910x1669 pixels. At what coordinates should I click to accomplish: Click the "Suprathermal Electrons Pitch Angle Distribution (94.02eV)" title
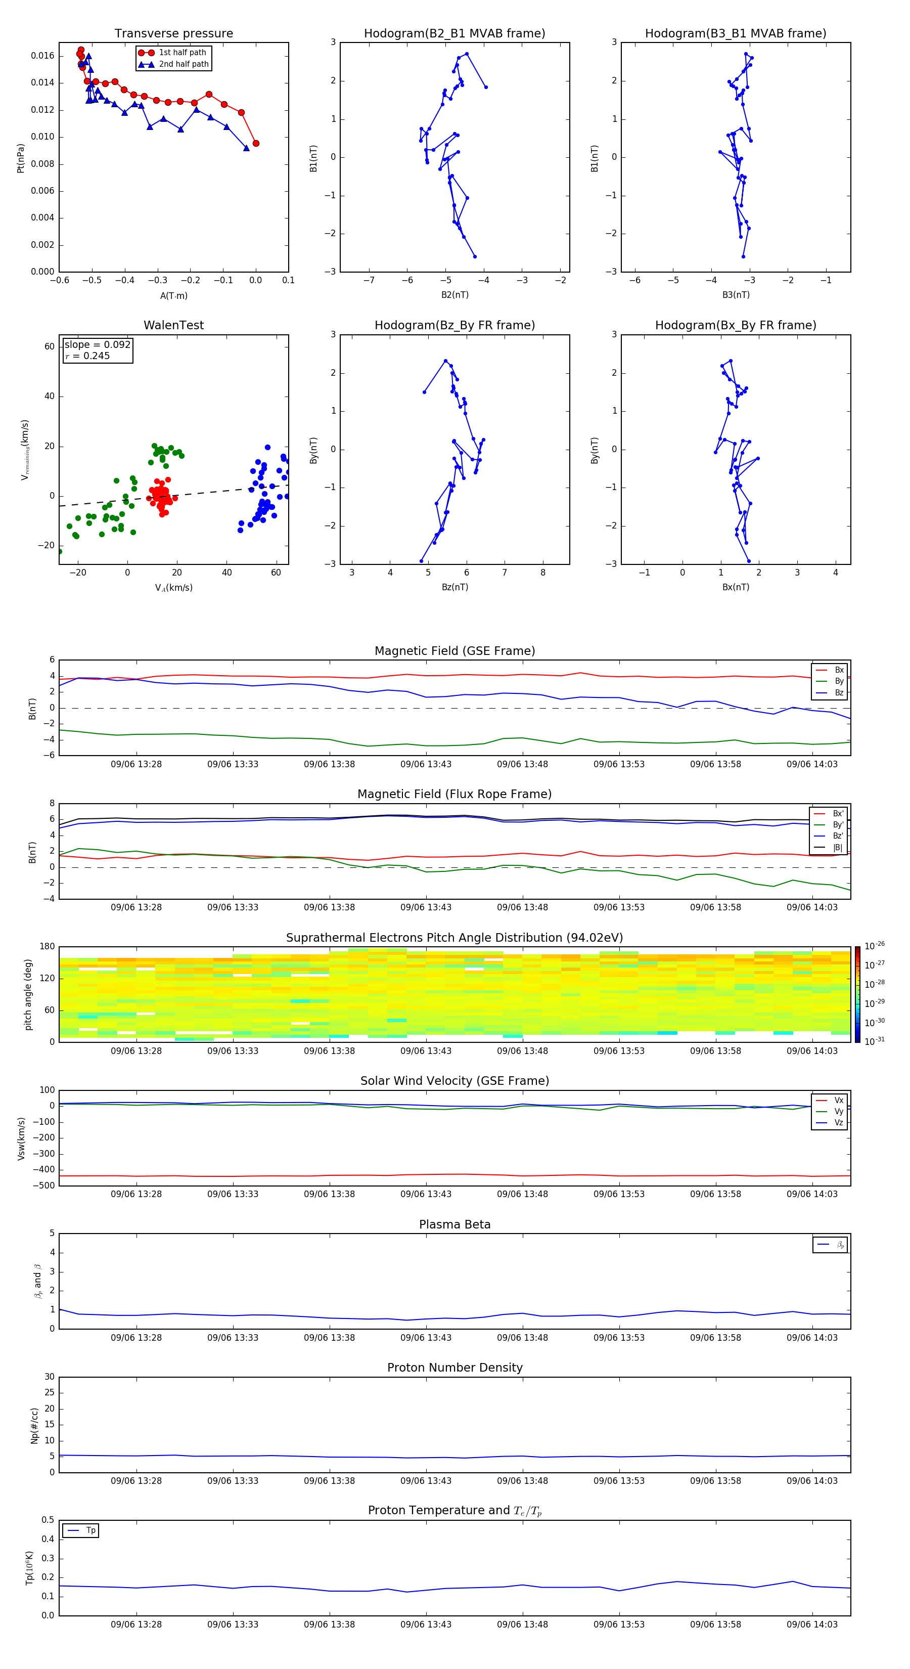(x=454, y=938)
